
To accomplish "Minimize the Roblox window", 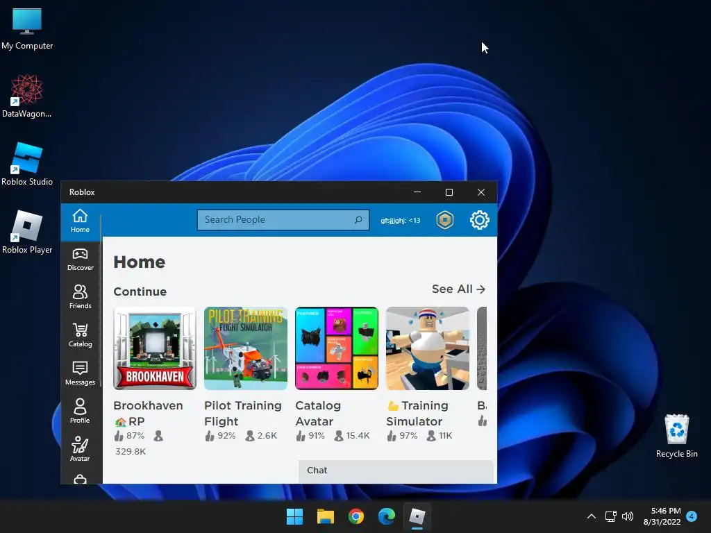I will click(417, 192).
